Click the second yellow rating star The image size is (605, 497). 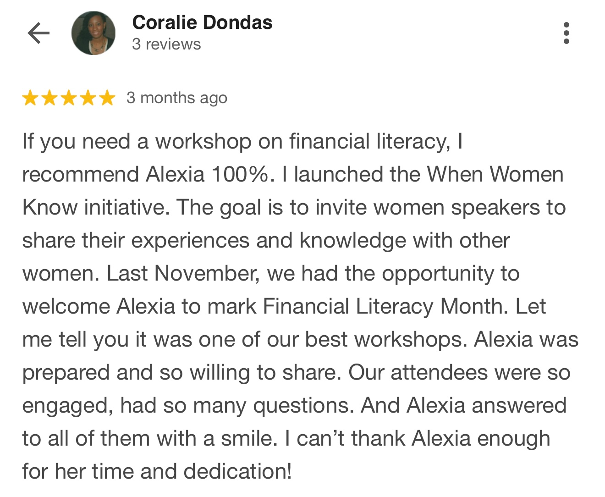49,98
